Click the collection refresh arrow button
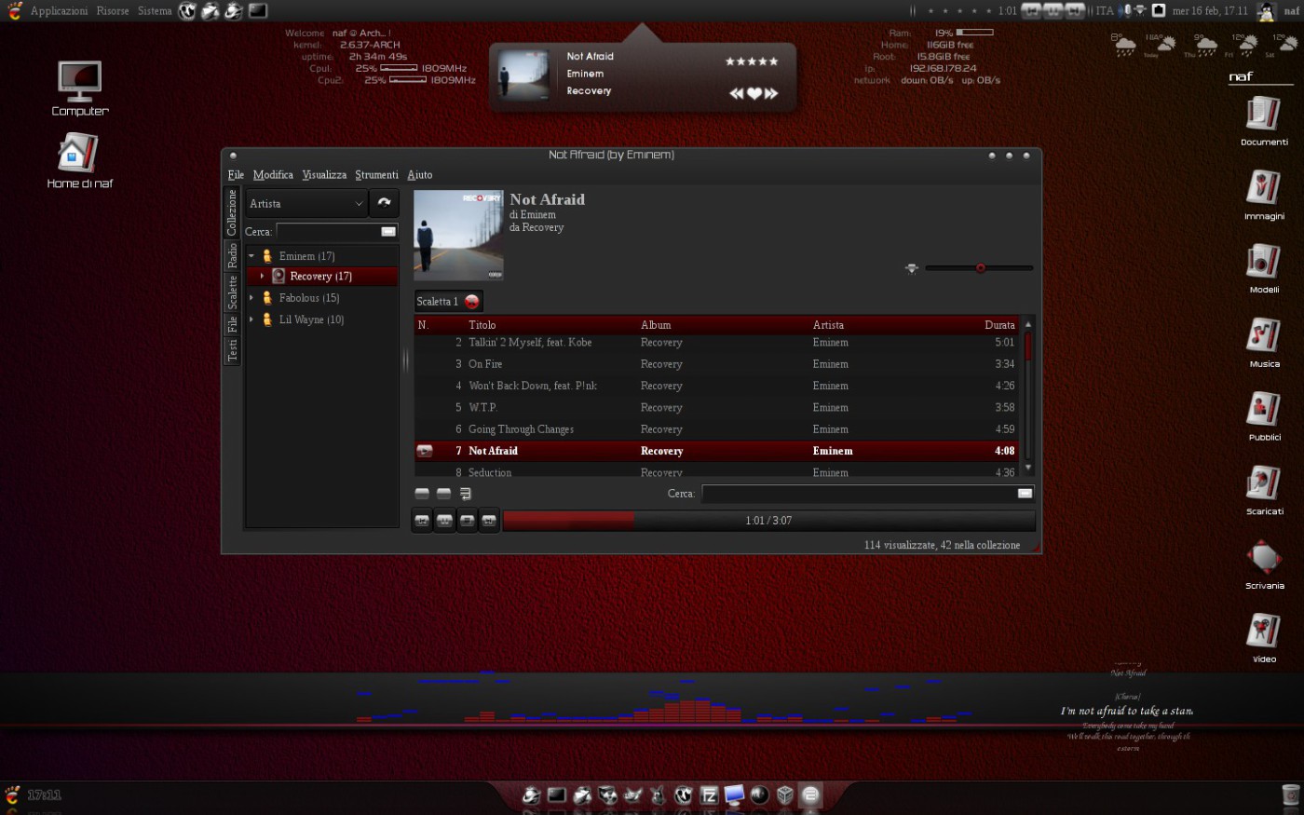Image resolution: width=1304 pixels, height=815 pixels. coord(384,203)
